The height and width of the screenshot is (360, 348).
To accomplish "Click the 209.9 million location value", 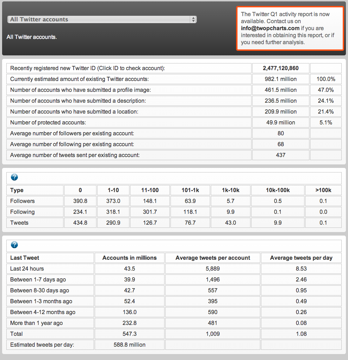I will (x=281, y=111).
